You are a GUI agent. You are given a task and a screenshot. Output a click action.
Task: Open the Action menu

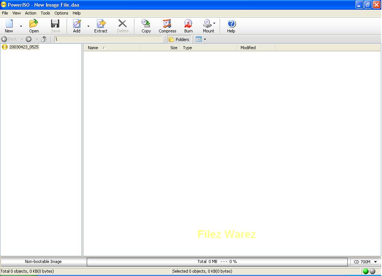[31, 13]
